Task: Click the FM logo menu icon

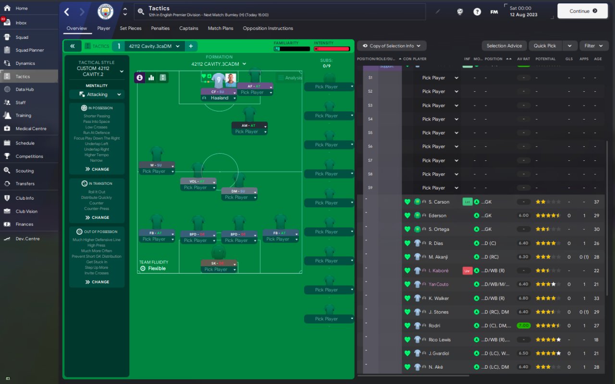Action: coord(494,12)
